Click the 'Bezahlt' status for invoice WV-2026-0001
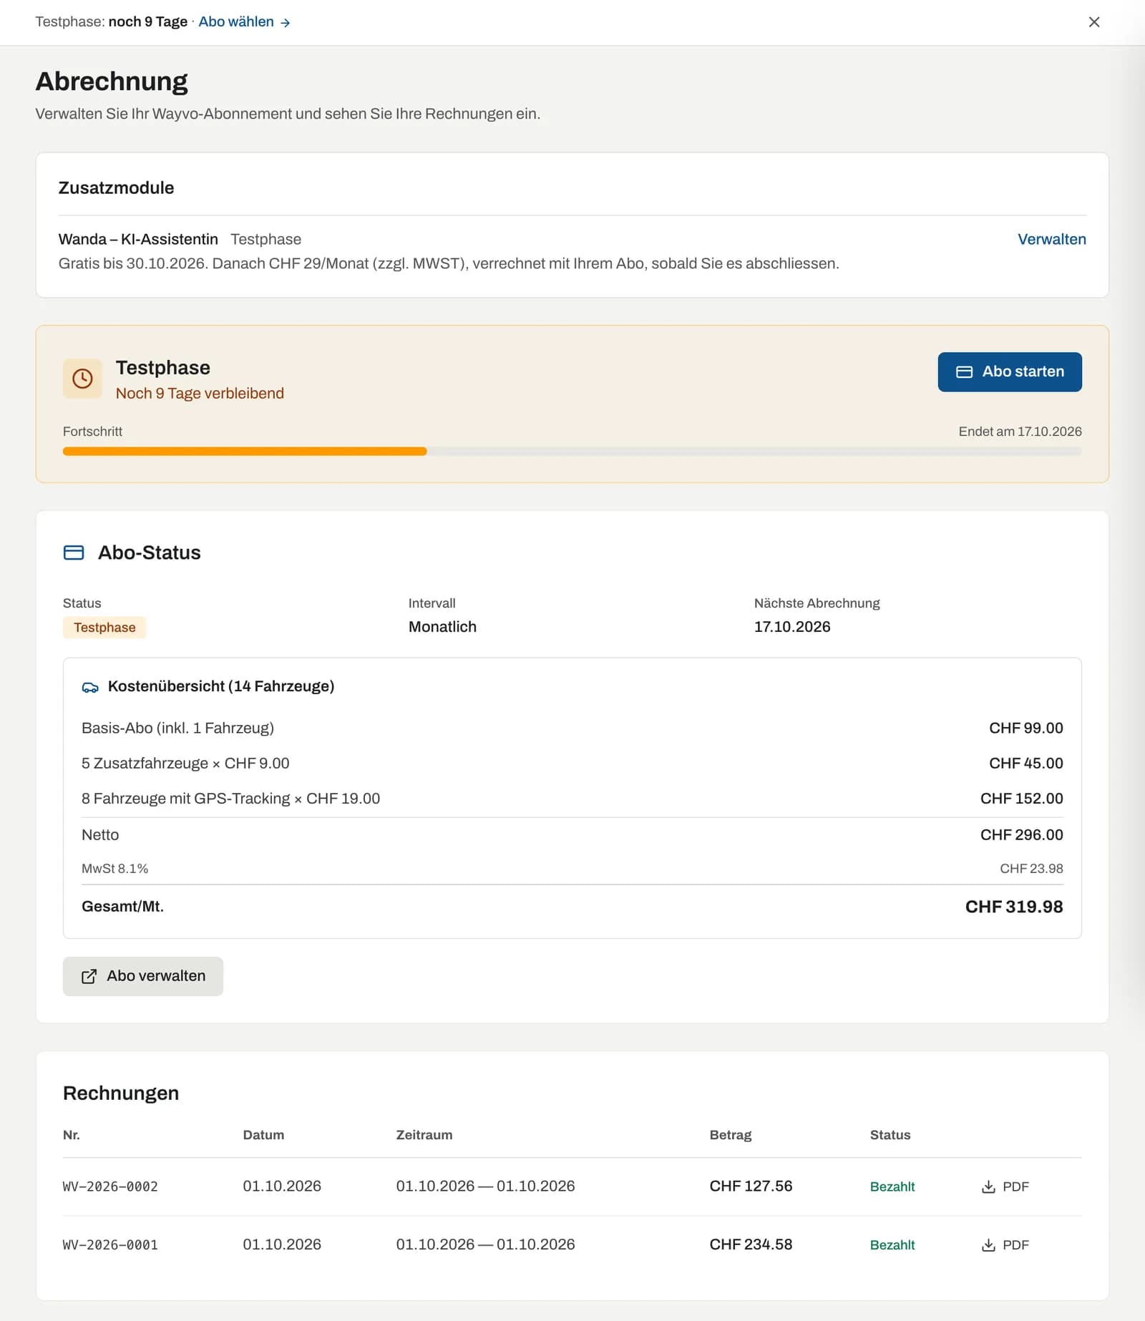This screenshot has height=1321, width=1145. 892,1245
